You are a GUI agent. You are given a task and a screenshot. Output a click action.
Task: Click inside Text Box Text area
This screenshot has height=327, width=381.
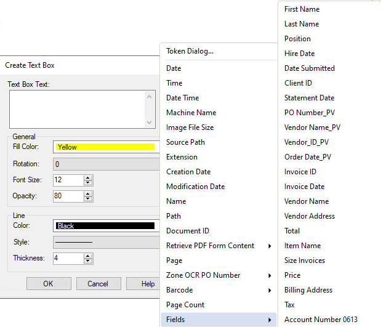(x=78, y=110)
